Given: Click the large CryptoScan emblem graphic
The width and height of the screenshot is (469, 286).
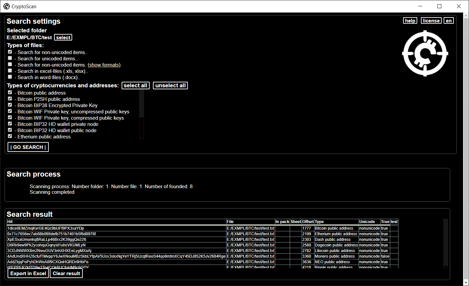Looking at the screenshot, I should (425, 53).
